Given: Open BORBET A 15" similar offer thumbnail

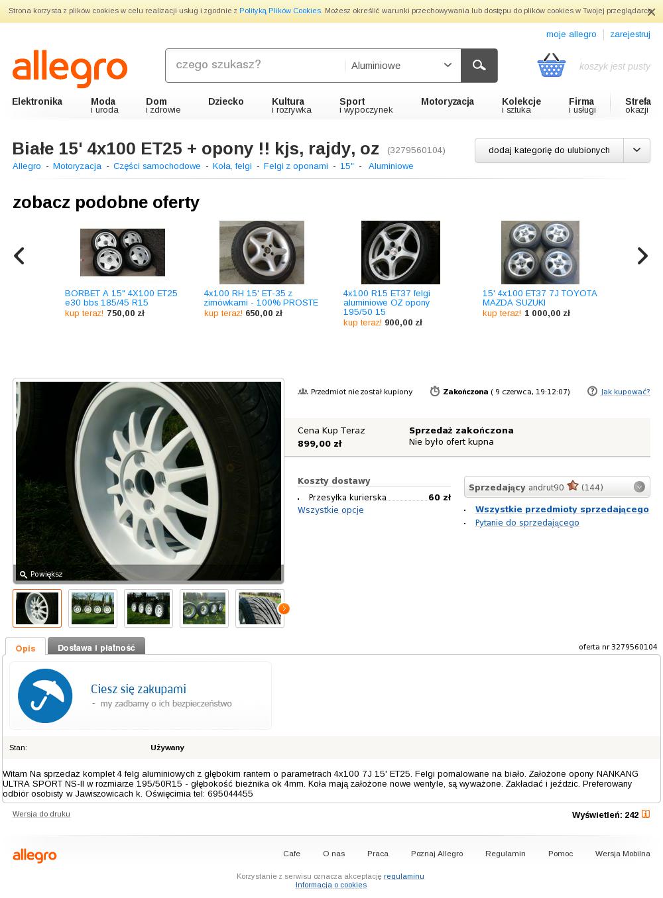Looking at the screenshot, I should 123,253.
